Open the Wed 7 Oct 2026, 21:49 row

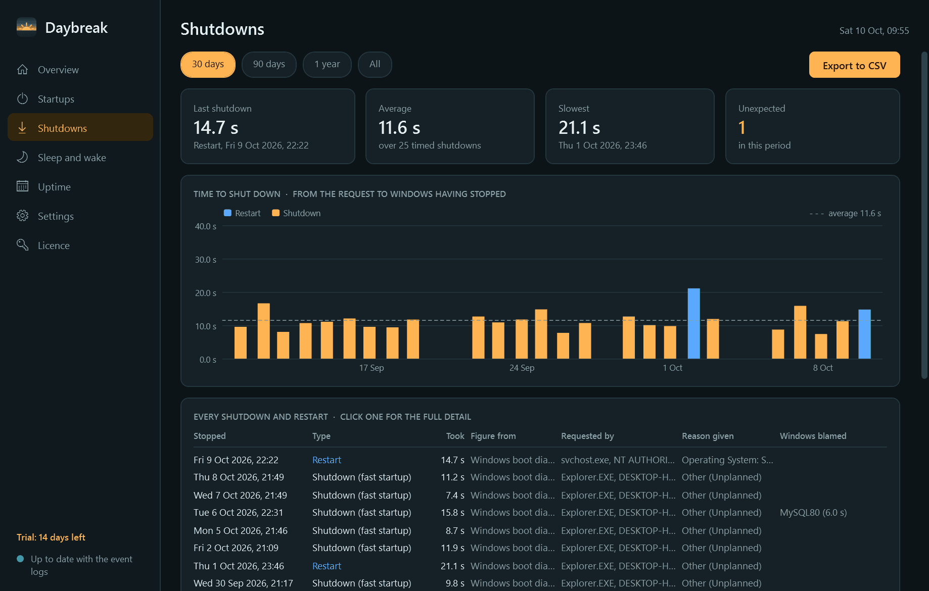point(540,495)
